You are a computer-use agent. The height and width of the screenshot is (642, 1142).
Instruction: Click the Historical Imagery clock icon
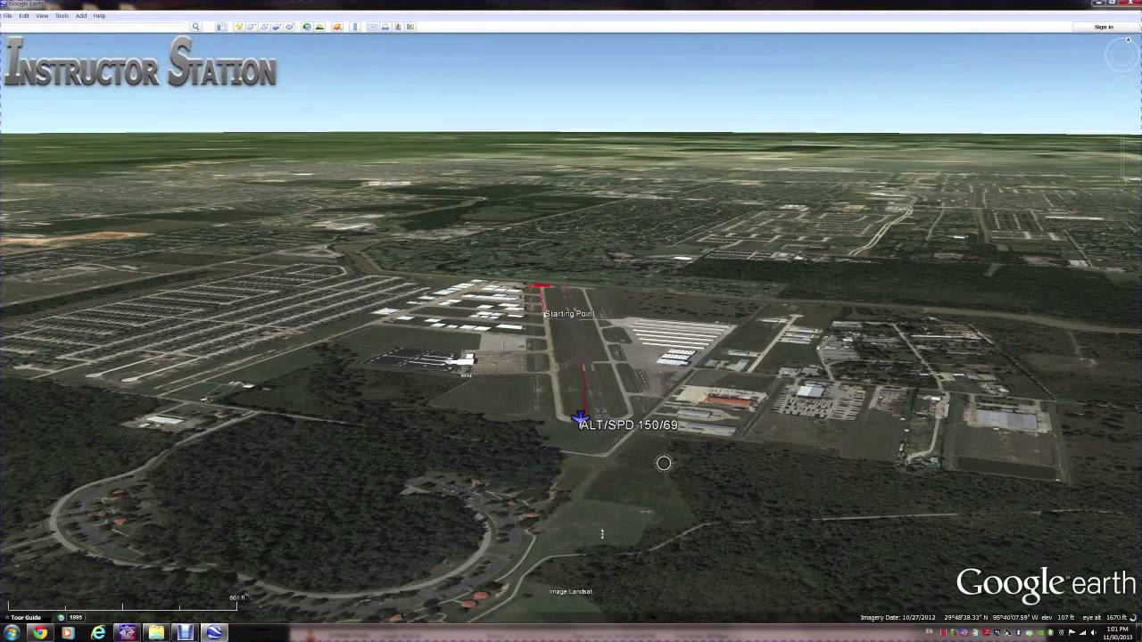[306, 27]
